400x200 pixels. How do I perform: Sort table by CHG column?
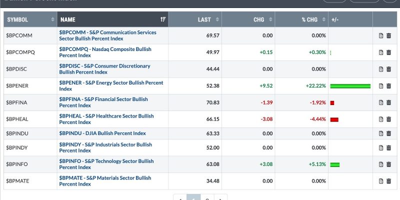click(248, 19)
